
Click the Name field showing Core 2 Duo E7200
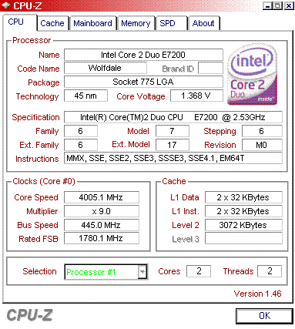pos(143,55)
